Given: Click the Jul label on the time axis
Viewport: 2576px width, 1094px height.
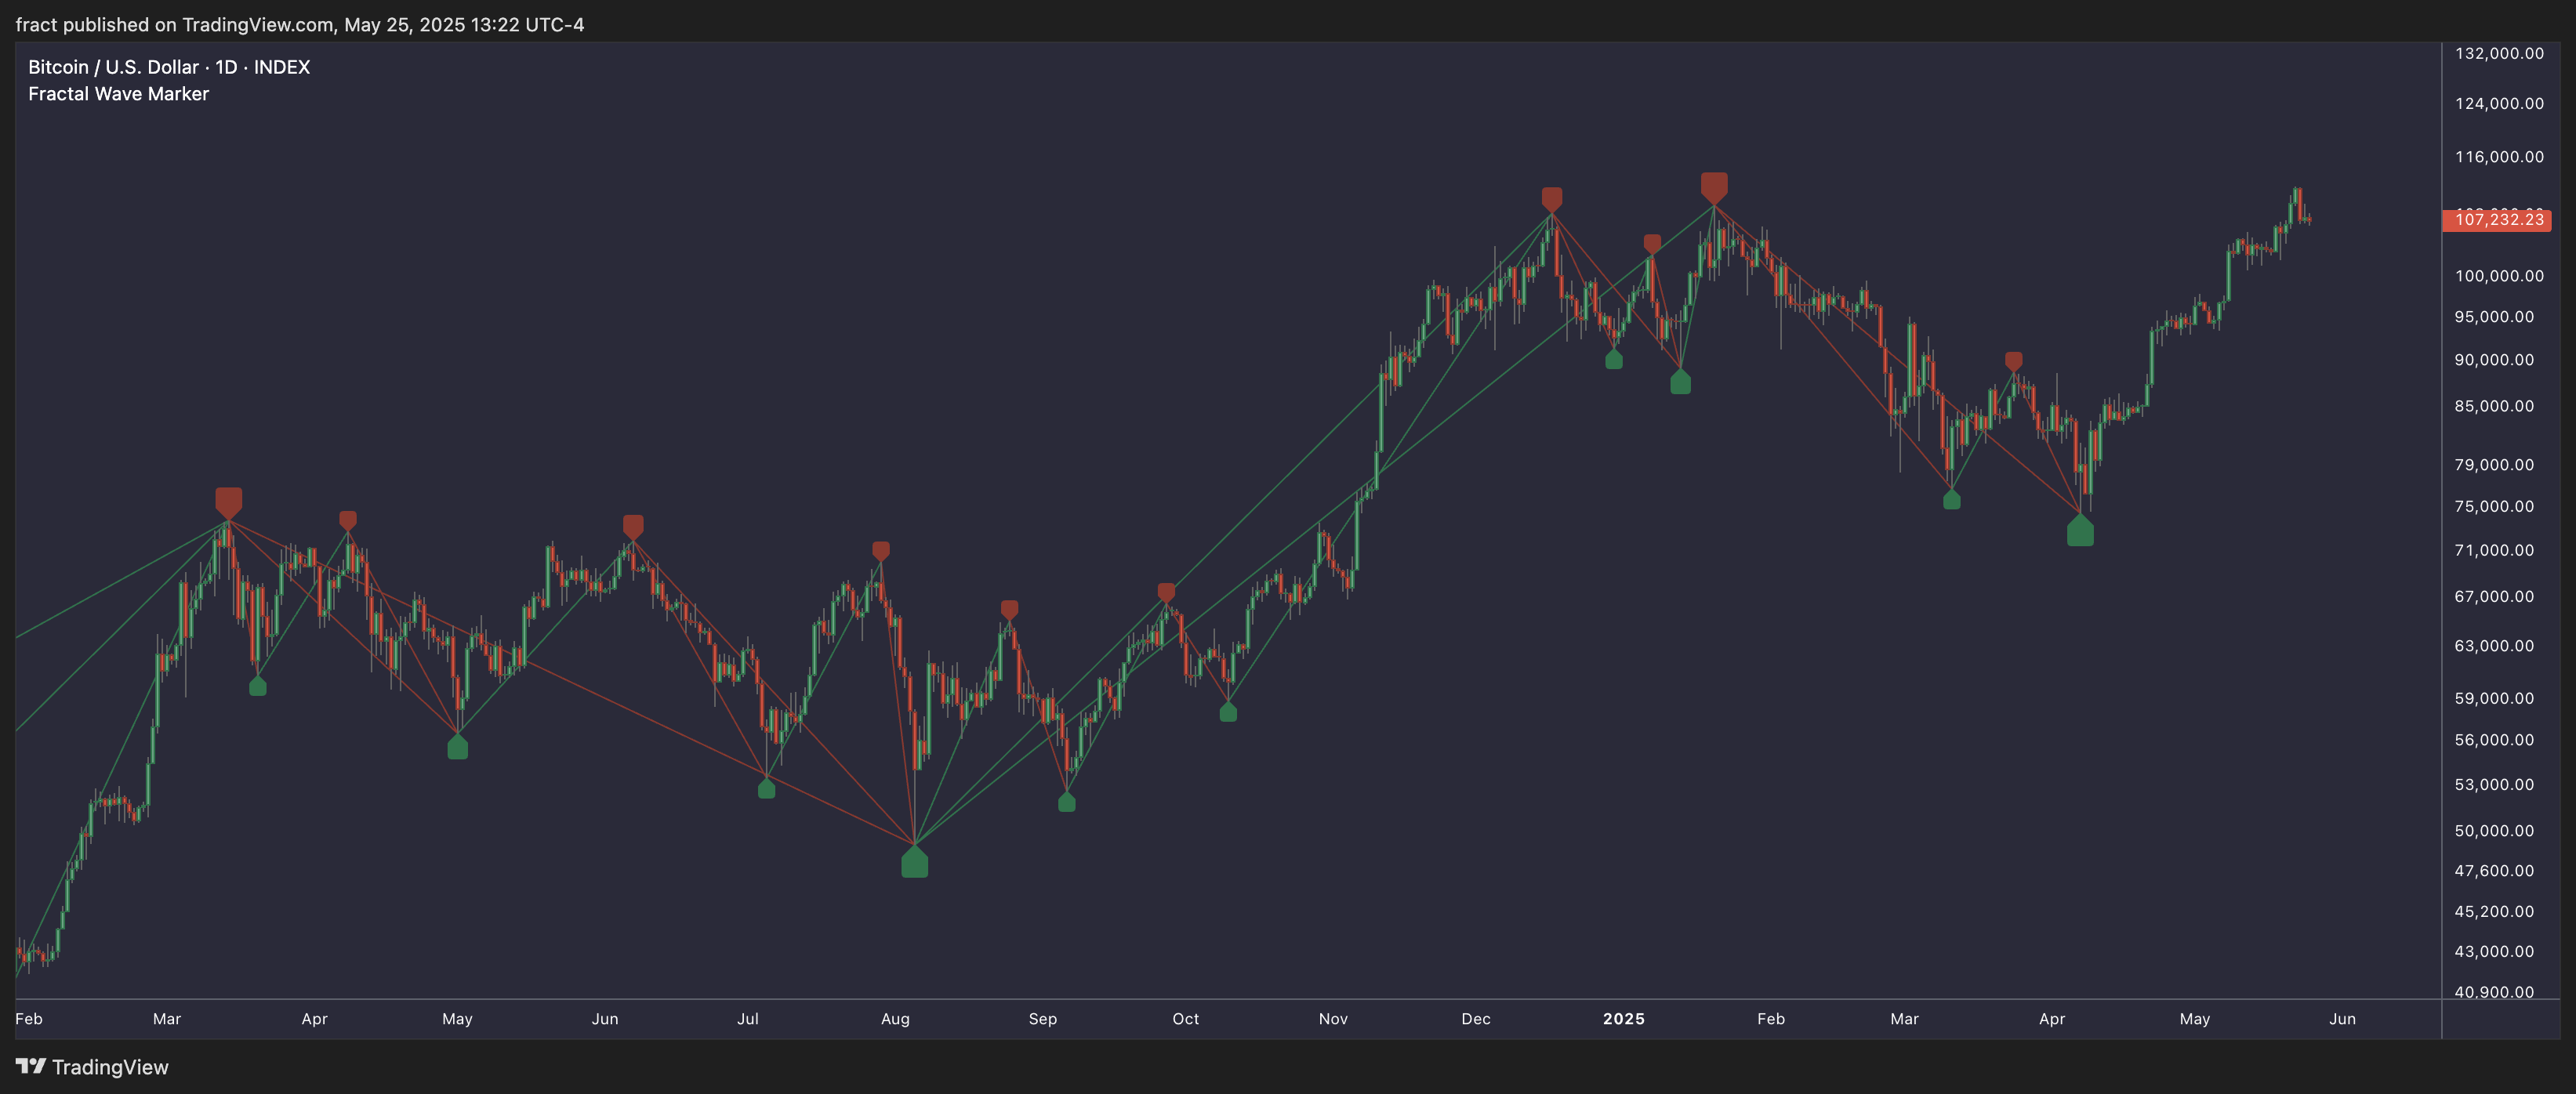Looking at the screenshot, I should coord(748,1019).
